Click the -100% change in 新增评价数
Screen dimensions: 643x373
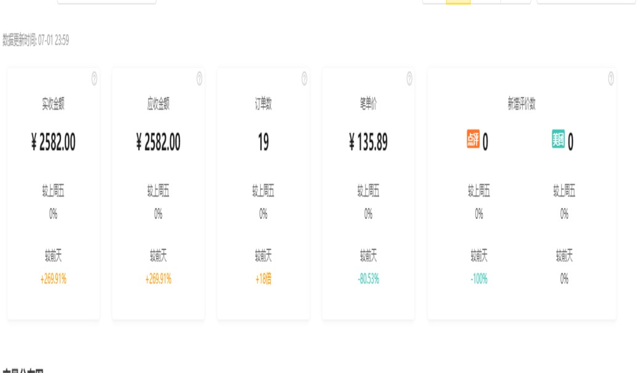pyautogui.click(x=479, y=279)
